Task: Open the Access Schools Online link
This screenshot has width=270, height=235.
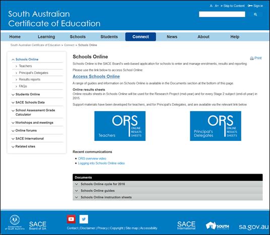Action: pos(96,76)
